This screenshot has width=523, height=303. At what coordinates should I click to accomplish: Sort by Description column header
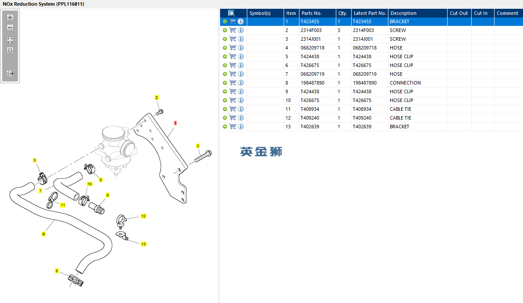[418, 13]
